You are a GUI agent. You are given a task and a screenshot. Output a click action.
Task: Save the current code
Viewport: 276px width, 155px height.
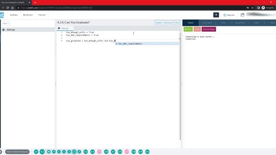coord(177,23)
